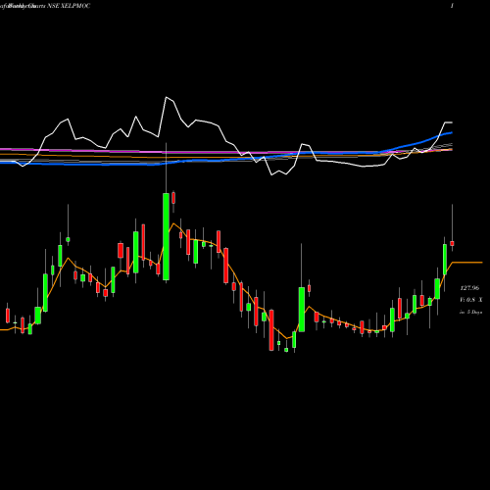The width and height of the screenshot is (490, 490).
Task: Click the thick blue moving average line's right end
Action: (x=451, y=132)
